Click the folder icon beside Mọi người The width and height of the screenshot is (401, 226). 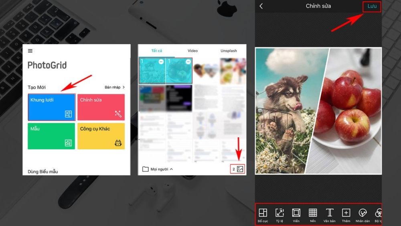pos(145,169)
